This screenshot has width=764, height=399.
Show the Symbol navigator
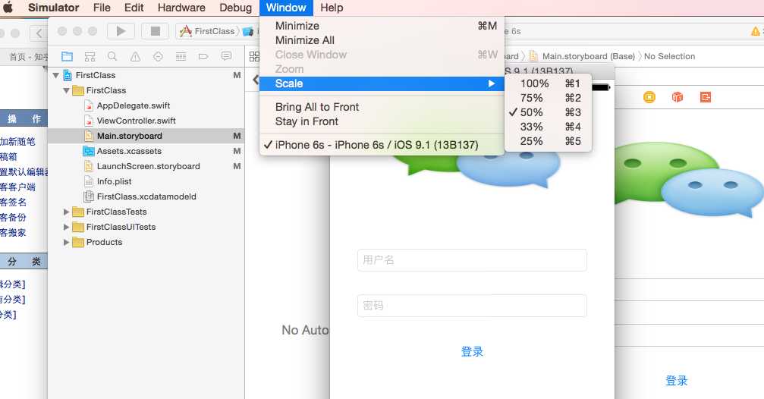coord(90,57)
